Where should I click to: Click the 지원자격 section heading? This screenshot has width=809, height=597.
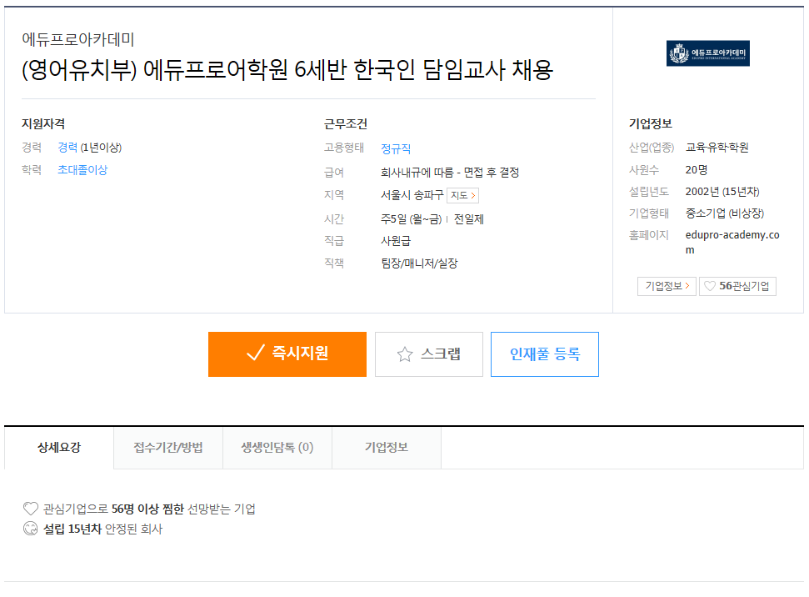42,124
